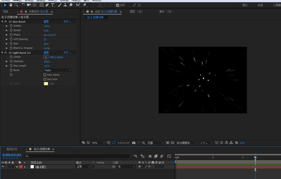Hide the 粒子层 layer with eye icon
The width and height of the screenshot is (281, 179).
3,167
